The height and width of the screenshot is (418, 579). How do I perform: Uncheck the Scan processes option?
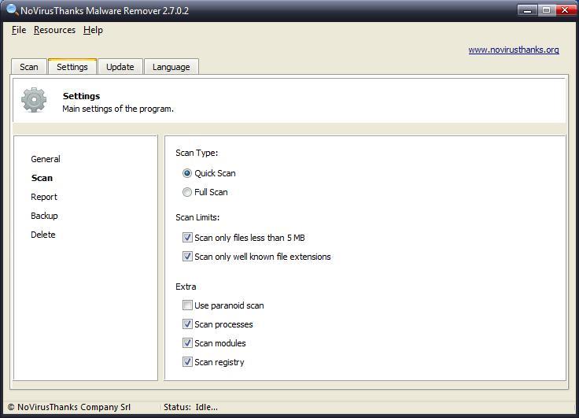click(187, 324)
